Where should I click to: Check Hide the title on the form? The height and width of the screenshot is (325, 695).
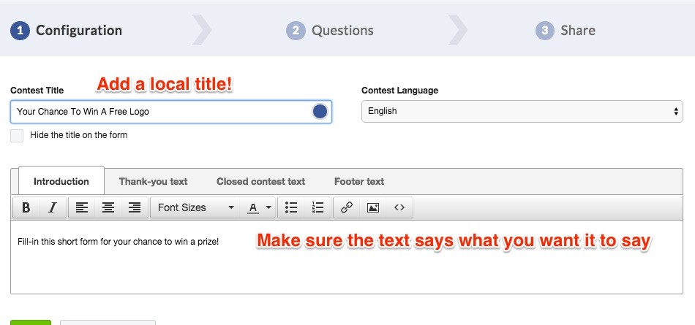pyautogui.click(x=17, y=136)
